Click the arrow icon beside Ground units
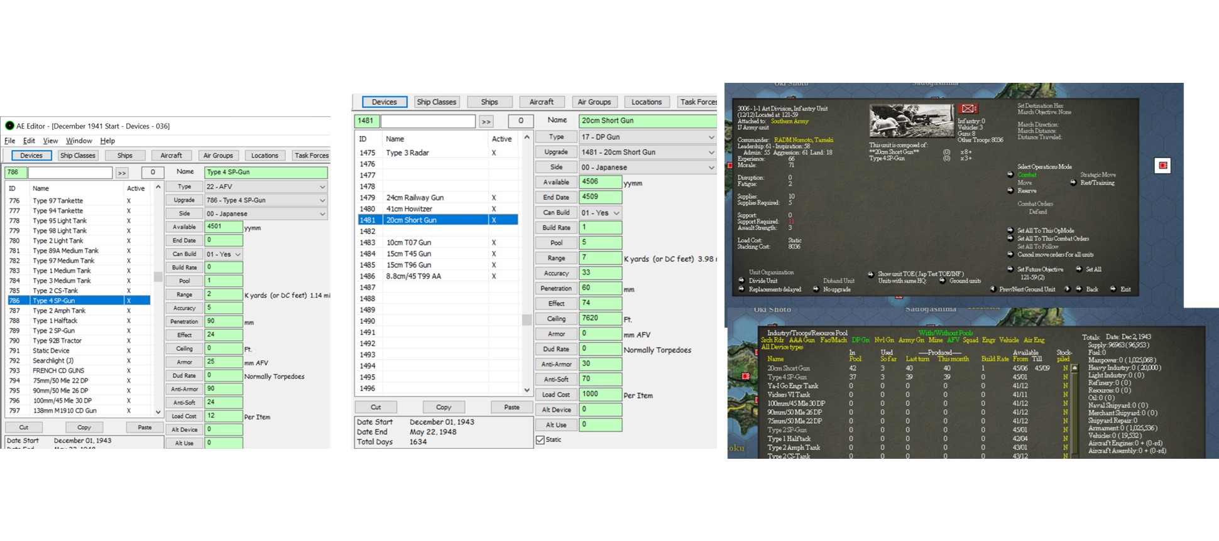Screen dimensions: 1219x541 942,281
